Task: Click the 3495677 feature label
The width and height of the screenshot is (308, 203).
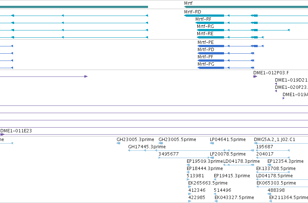Action: click(x=169, y=154)
